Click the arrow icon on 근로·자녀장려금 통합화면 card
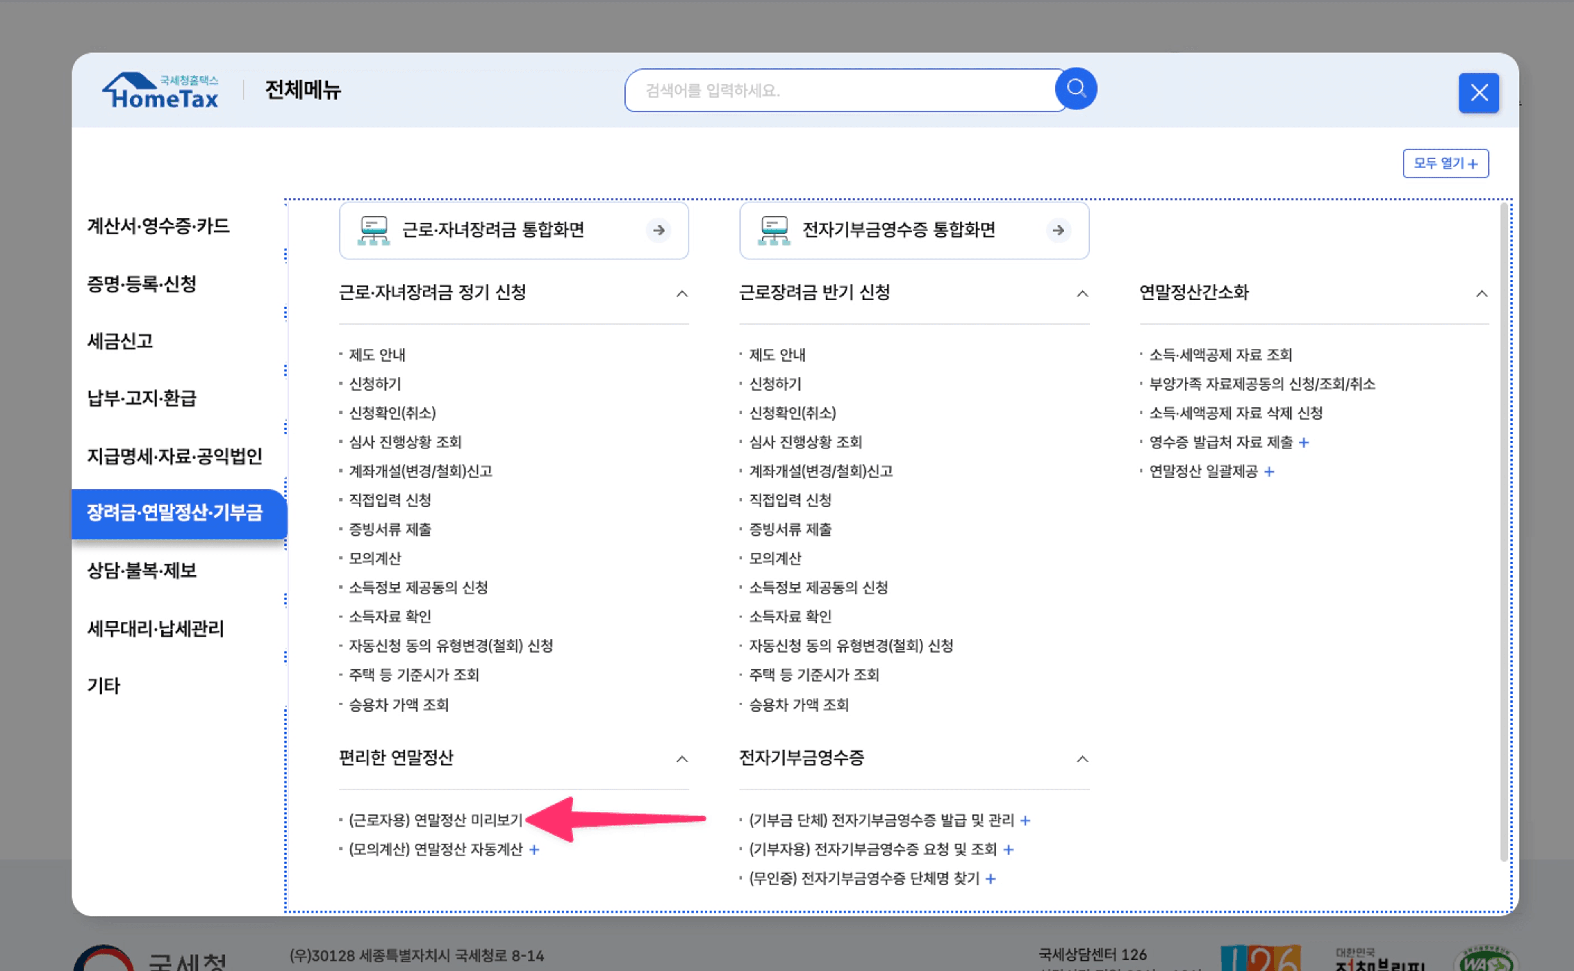1574x971 pixels. pos(659,230)
